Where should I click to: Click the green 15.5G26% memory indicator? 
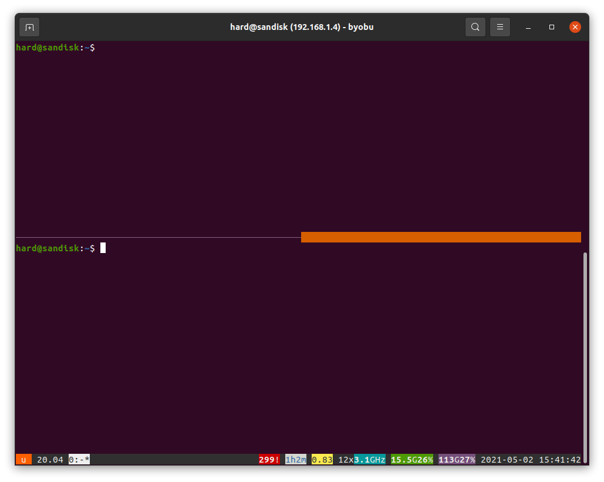pos(411,460)
